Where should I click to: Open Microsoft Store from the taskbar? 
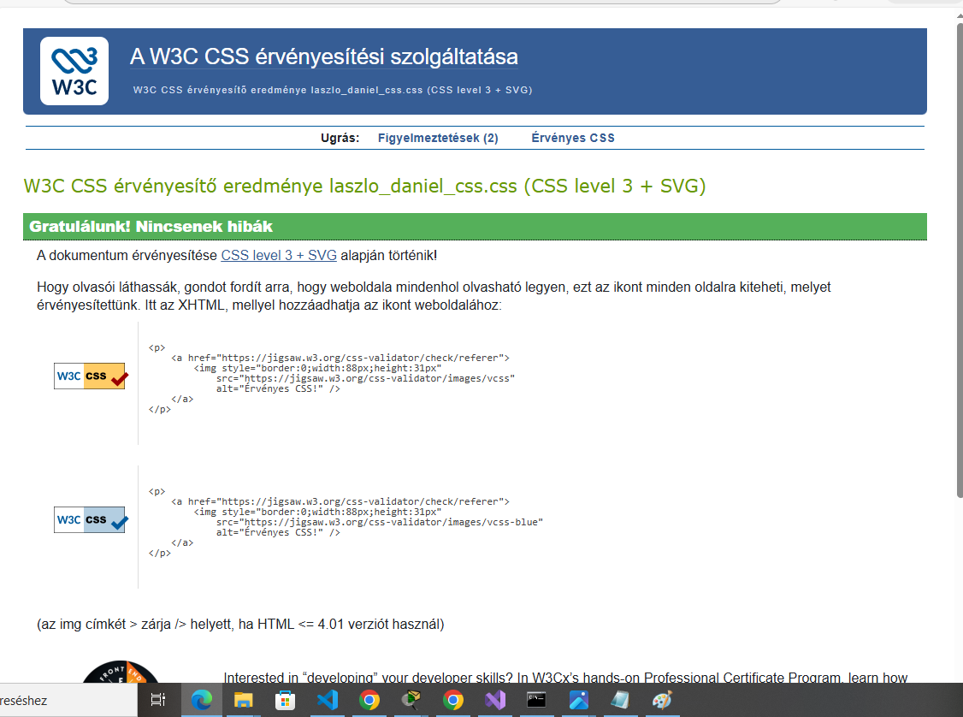tap(286, 700)
